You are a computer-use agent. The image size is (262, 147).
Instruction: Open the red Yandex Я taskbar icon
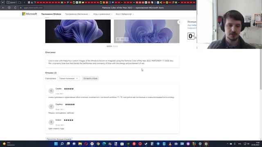(134, 144)
